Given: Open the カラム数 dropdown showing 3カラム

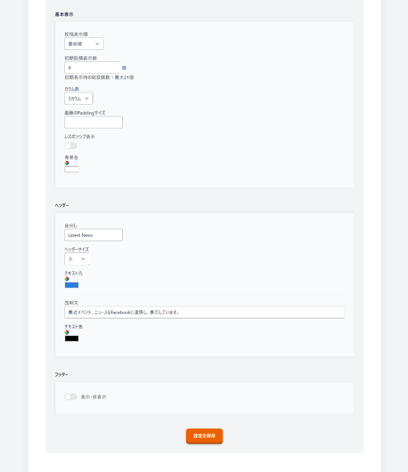Looking at the screenshot, I should tap(78, 98).
